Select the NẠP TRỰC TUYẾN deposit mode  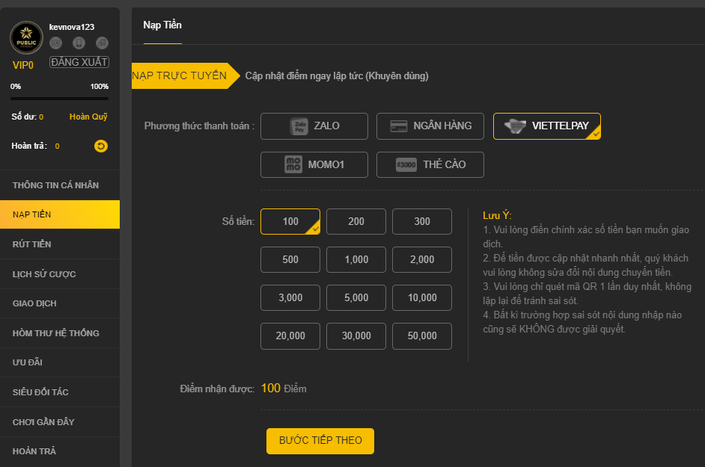(180, 75)
